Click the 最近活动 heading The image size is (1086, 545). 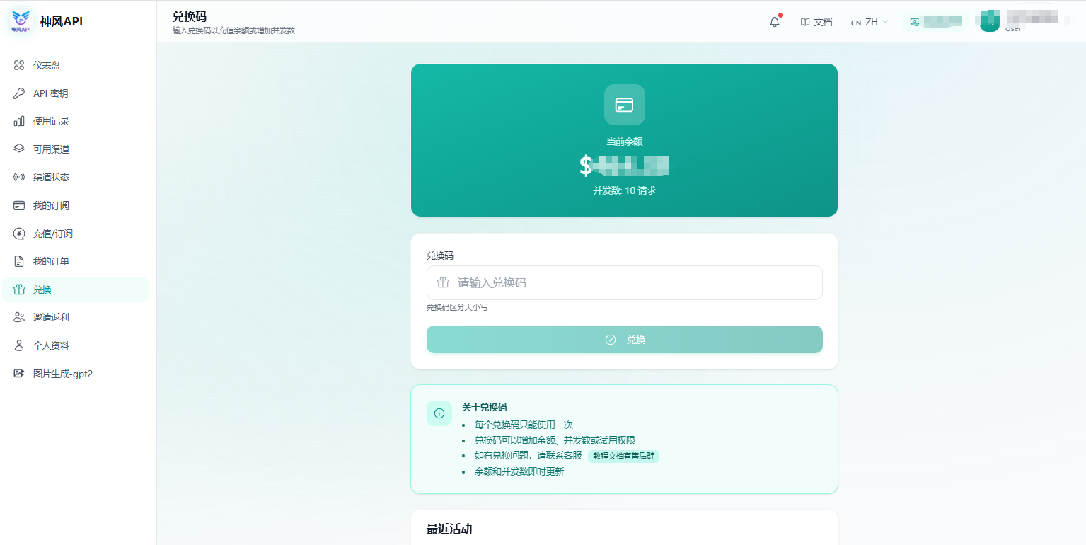(x=449, y=529)
